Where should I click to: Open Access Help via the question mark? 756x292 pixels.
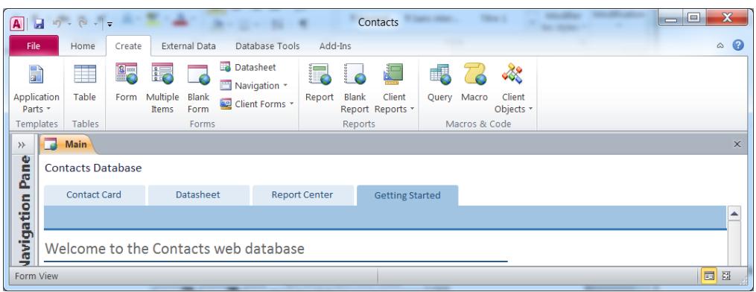point(737,45)
